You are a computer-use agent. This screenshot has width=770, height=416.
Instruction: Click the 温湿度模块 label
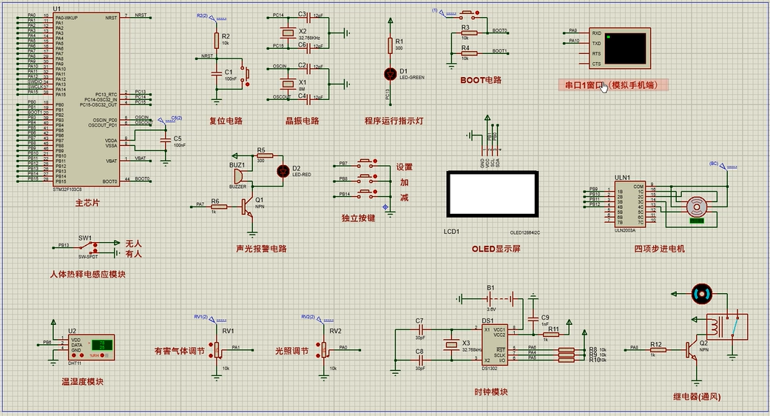point(83,382)
